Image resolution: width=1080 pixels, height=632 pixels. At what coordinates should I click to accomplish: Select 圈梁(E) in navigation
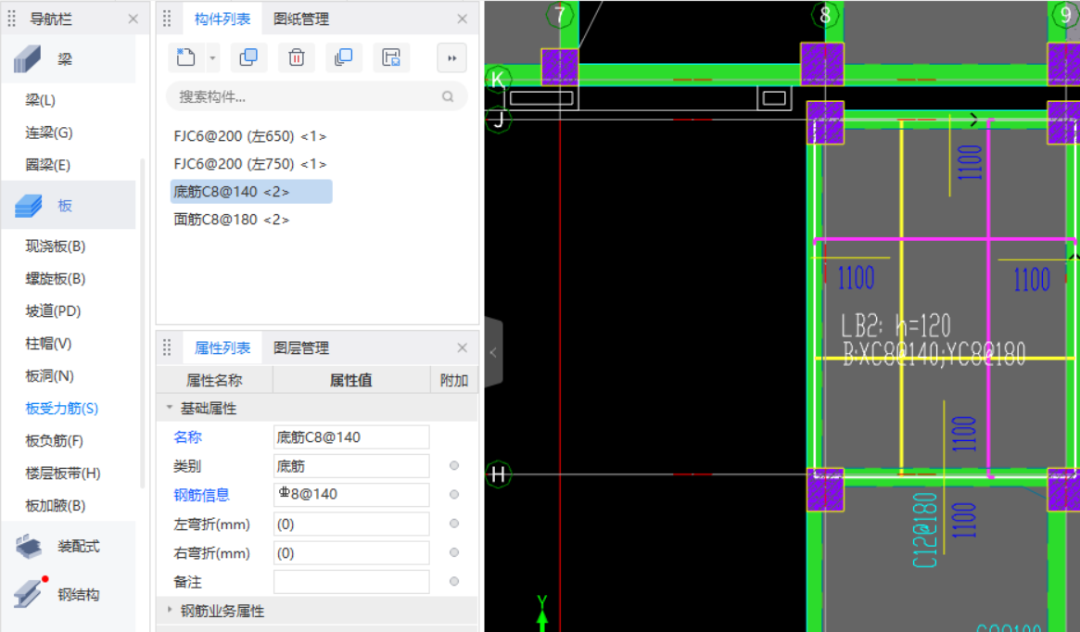coord(48,165)
